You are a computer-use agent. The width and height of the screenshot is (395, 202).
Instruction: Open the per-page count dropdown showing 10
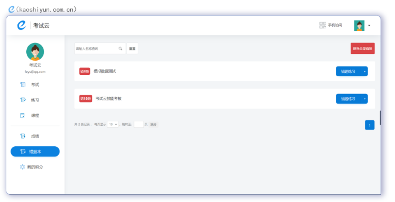113,124
